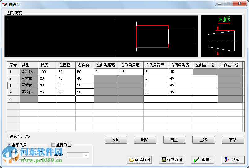Select the 类型 column header
This screenshot has width=249, height=168.
pos(29,65)
